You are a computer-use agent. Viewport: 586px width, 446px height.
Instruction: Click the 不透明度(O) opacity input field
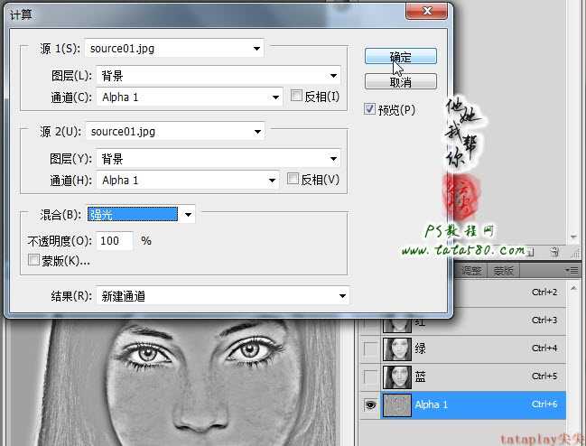click(x=115, y=240)
